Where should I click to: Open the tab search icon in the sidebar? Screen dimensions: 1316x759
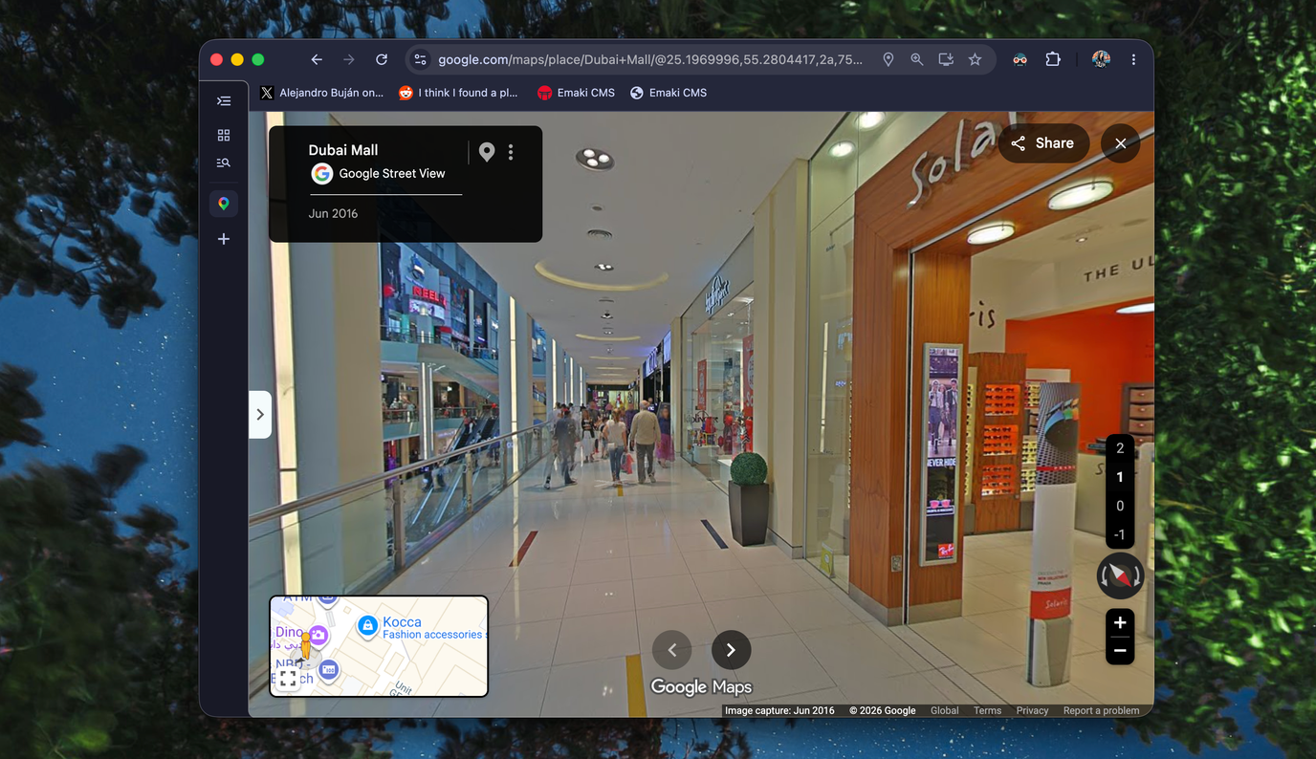pyautogui.click(x=224, y=163)
